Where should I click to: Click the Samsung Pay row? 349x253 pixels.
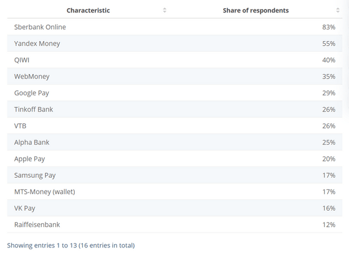click(174, 175)
